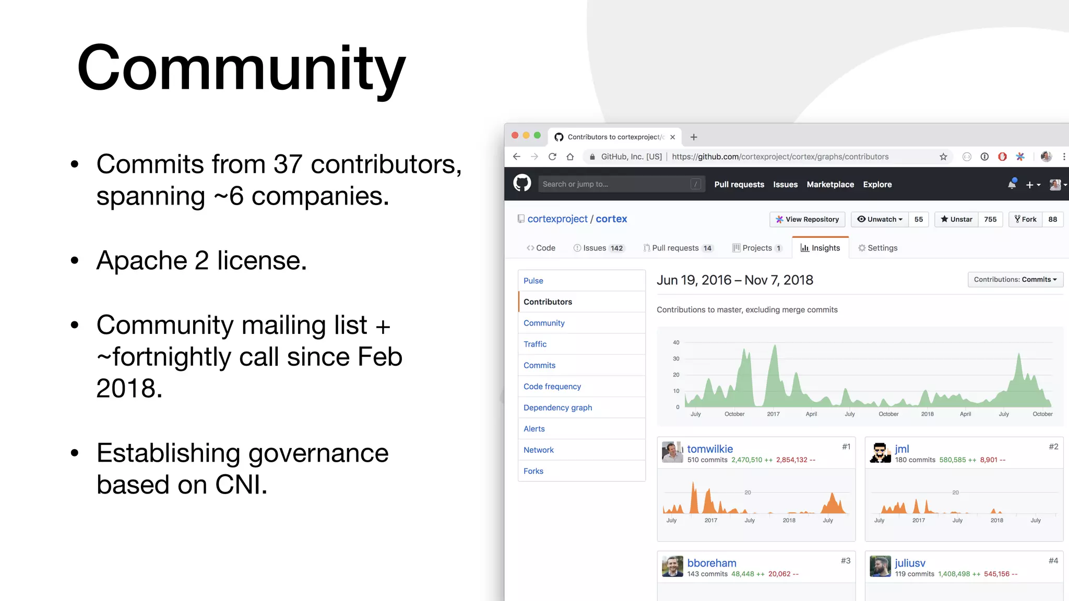Open jml's profile link

[x=902, y=449]
